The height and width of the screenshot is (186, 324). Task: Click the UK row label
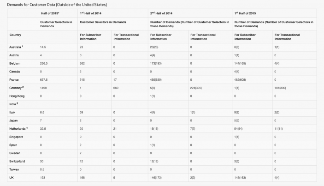pyautogui.click(x=12, y=177)
